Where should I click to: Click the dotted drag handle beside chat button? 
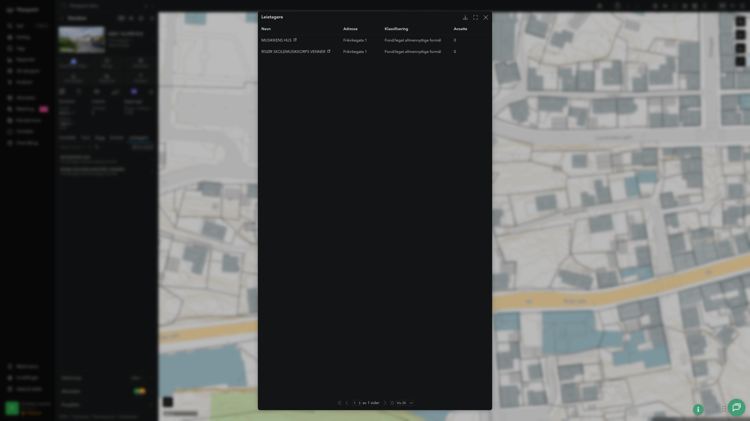coord(724,408)
